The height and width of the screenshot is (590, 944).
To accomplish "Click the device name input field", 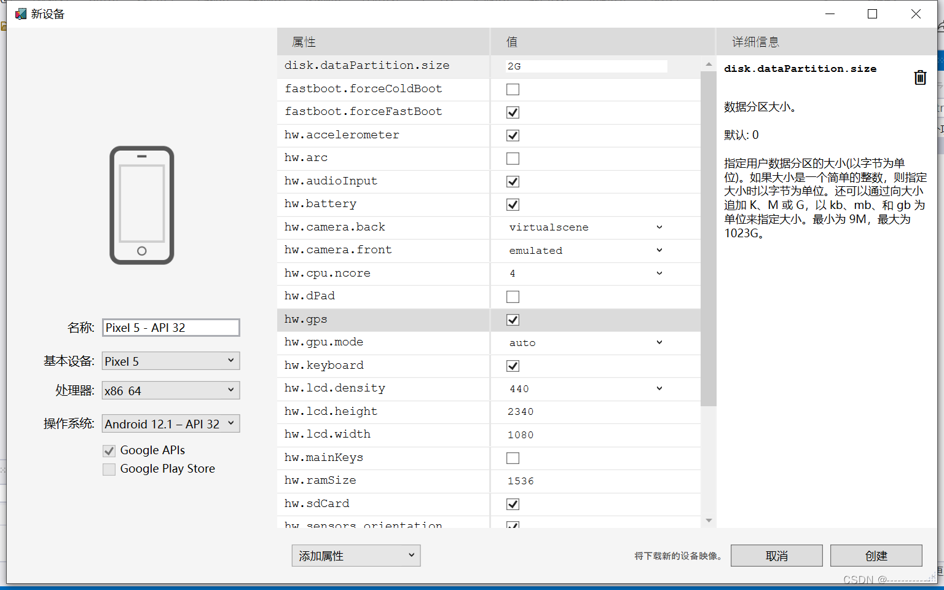I will (171, 328).
